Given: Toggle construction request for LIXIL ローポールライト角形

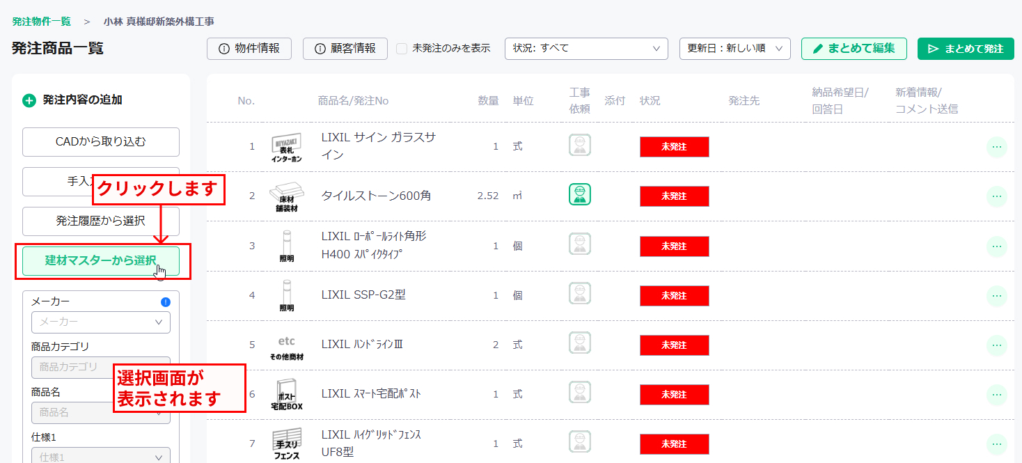Looking at the screenshot, I should click(x=580, y=244).
